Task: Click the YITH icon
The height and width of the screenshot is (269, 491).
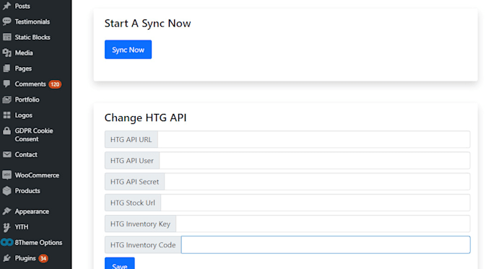Action: (6, 227)
